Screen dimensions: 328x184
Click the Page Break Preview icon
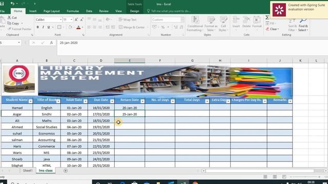pyautogui.click(x=284, y=177)
